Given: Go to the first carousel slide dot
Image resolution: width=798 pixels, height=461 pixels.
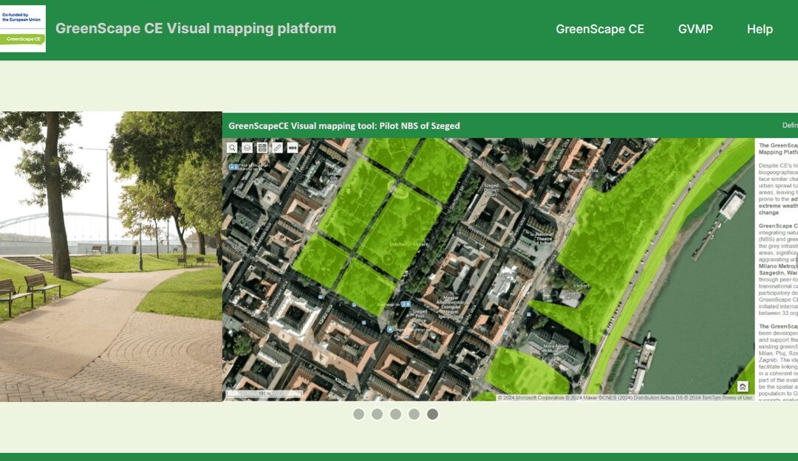Looking at the screenshot, I should tap(359, 415).
